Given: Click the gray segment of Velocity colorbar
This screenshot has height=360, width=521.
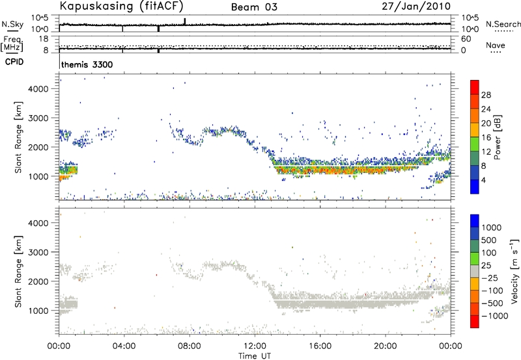Looking at the screenshot, I should (x=475, y=271).
